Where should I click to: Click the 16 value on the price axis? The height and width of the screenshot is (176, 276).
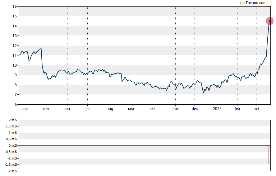(x=15, y=6)
